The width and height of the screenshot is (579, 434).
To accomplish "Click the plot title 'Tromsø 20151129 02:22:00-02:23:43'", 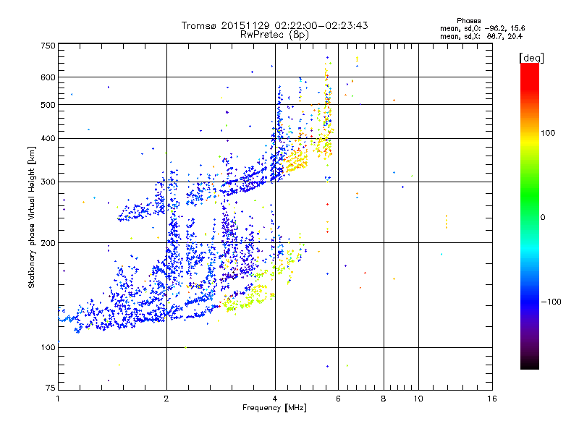I will pos(274,25).
